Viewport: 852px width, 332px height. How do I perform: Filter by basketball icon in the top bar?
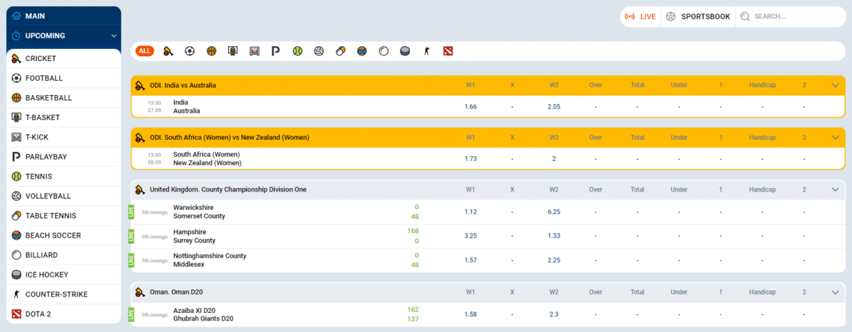coord(212,51)
